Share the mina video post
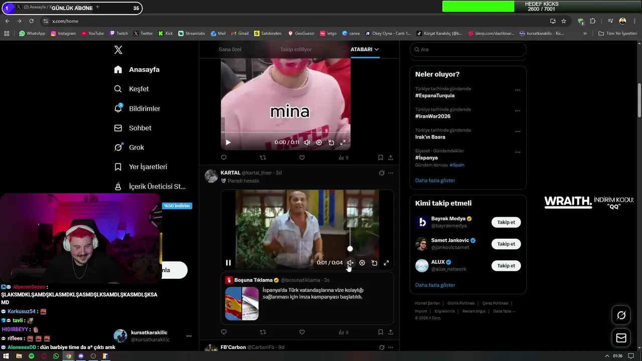This screenshot has width=642, height=361. pos(391,157)
